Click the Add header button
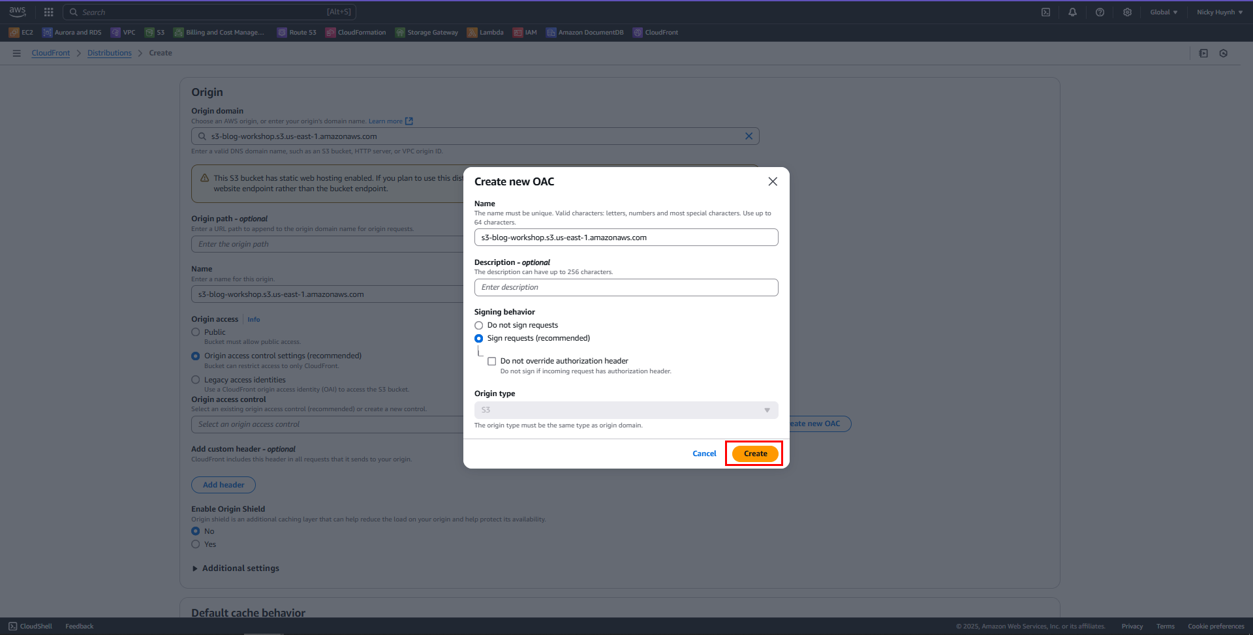The height and width of the screenshot is (635, 1253). click(223, 485)
